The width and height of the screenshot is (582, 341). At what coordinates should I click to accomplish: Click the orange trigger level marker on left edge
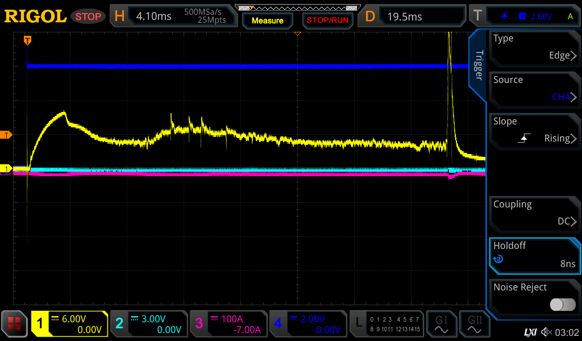tap(6, 135)
